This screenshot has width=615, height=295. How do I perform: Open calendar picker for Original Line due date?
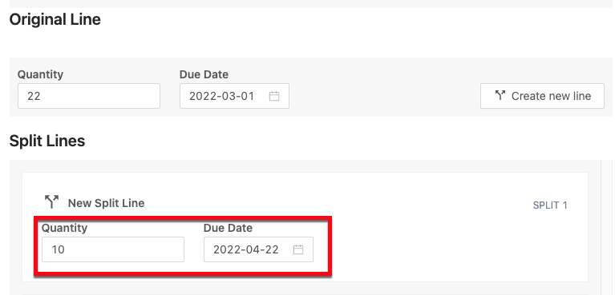[274, 96]
